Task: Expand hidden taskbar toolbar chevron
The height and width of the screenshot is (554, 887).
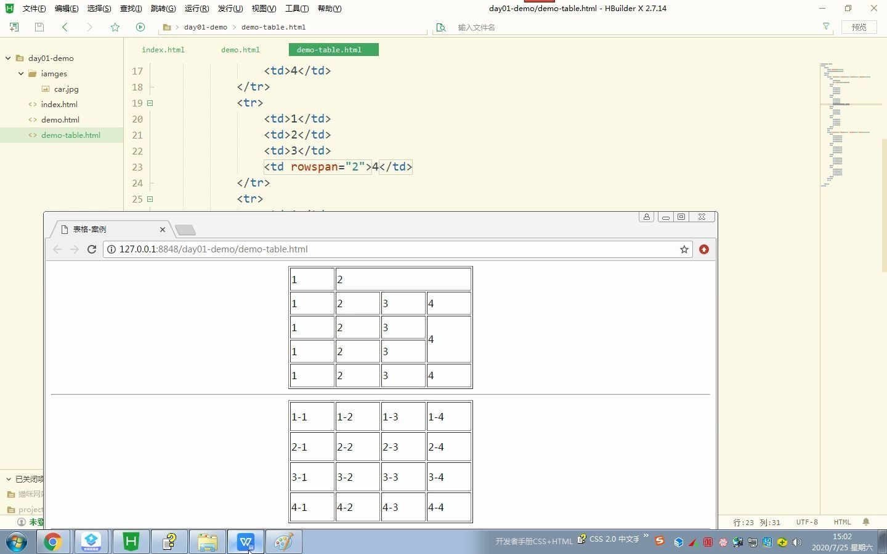Action: pos(646,536)
